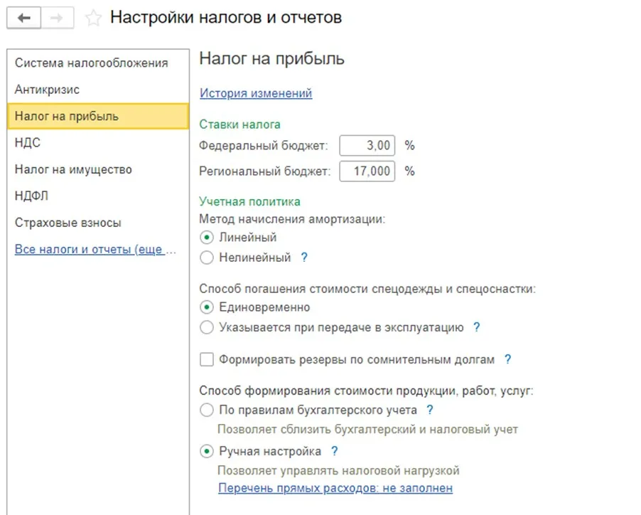Click the Федеральный бюджет rate field
Image resolution: width=641 pixels, height=515 pixels.
pyautogui.click(x=367, y=146)
